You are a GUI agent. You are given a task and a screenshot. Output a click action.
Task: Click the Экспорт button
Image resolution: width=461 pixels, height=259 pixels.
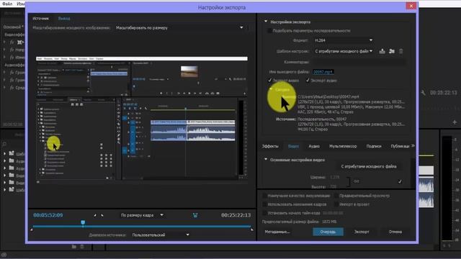pos(362,232)
